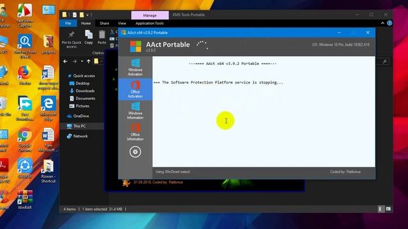This screenshot has height=229, width=408.
Task: Go forward in File Explorer
Action: (75, 62)
